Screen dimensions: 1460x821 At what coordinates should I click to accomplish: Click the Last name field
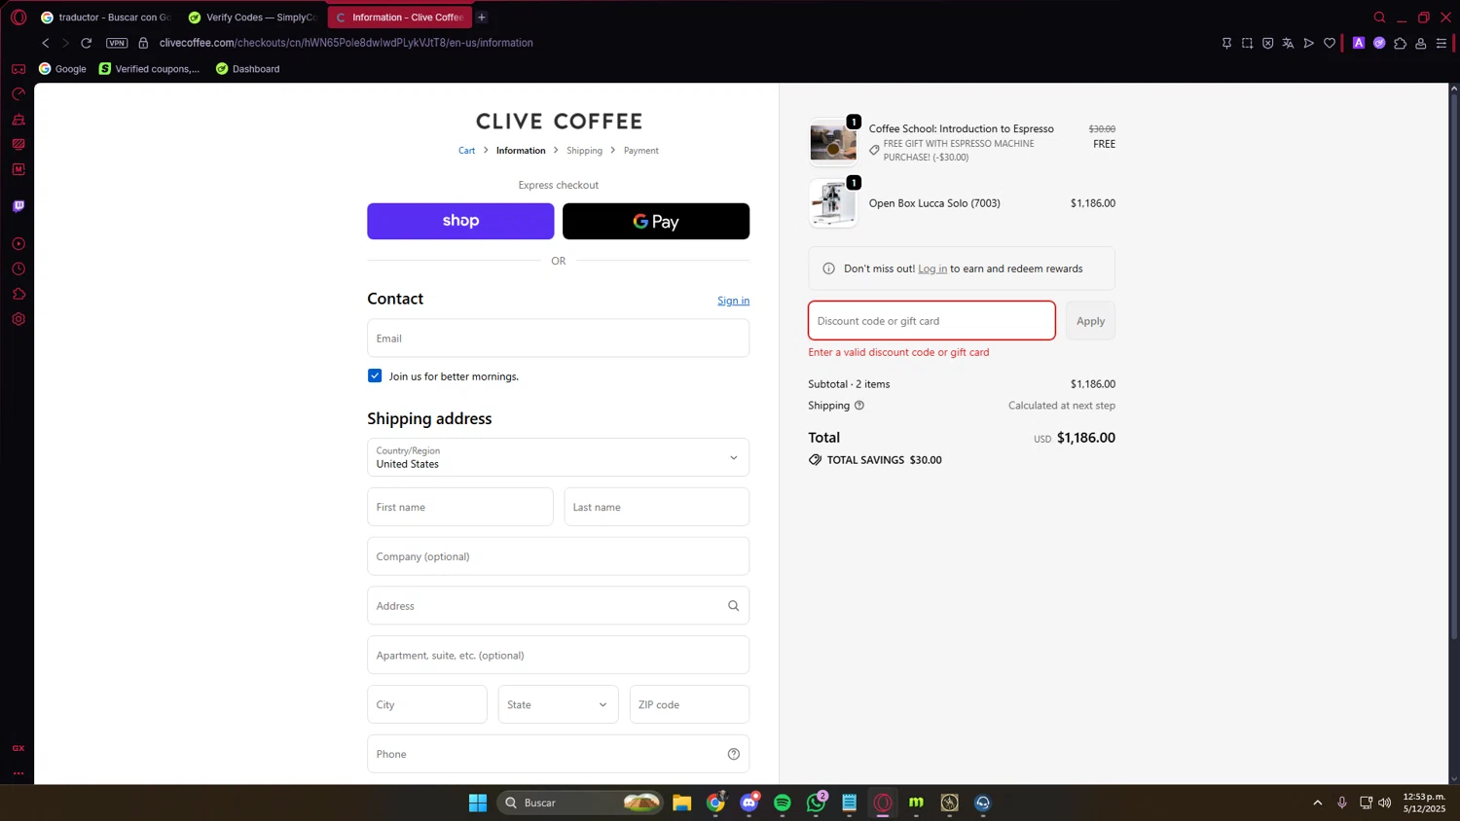tap(657, 507)
